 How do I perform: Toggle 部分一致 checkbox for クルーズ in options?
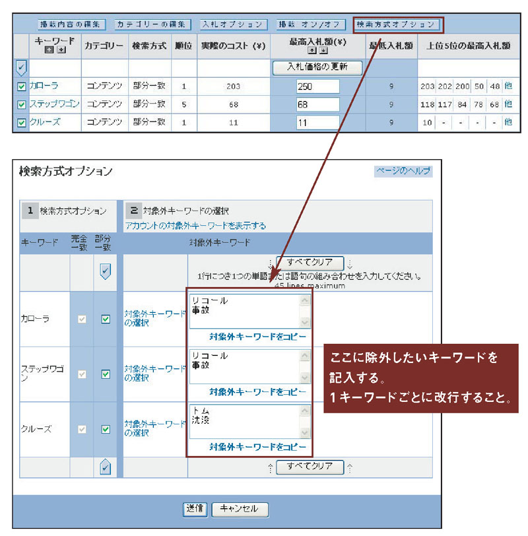coord(105,429)
